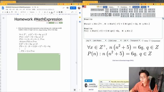Add a comment from Docs toolbar
The width and height of the screenshot is (164, 92).
59,12
